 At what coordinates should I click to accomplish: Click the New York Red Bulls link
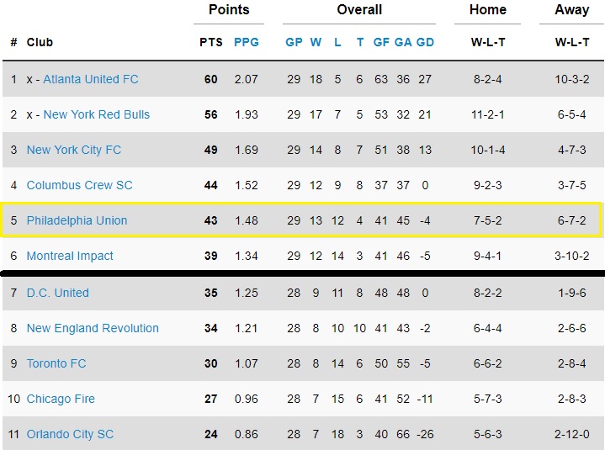(x=96, y=114)
